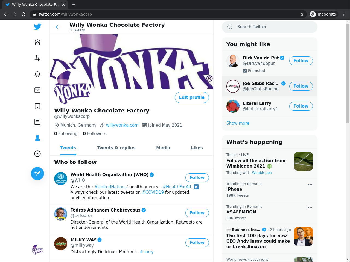The width and height of the screenshot is (350, 262).
Task: Click the Edit profile button
Action: click(192, 97)
